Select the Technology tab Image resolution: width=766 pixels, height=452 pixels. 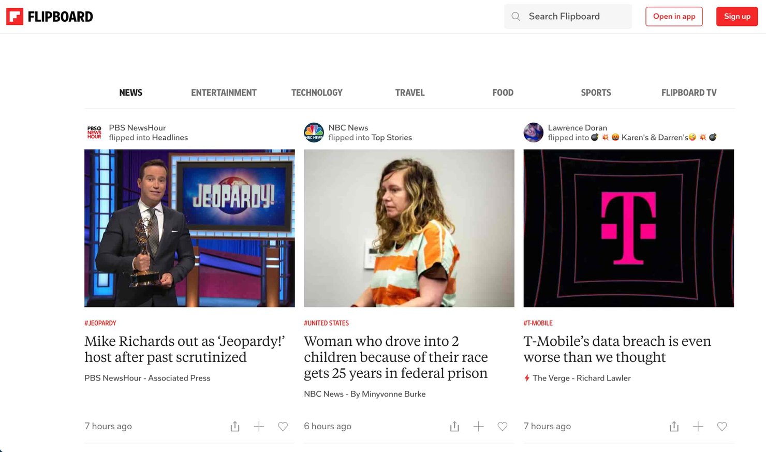(x=317, y=93)
